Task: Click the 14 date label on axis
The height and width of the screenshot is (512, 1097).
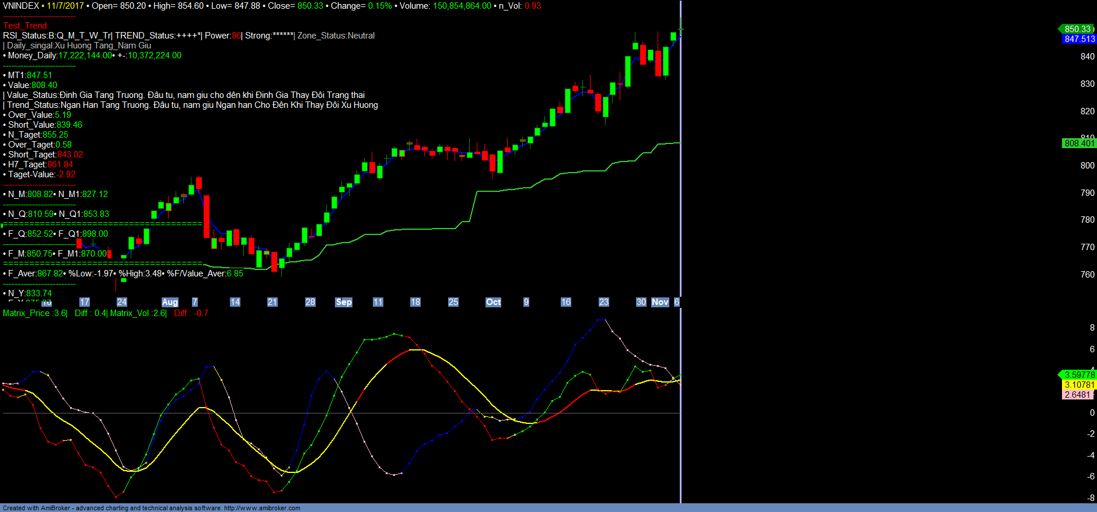Action: (235, 302)
